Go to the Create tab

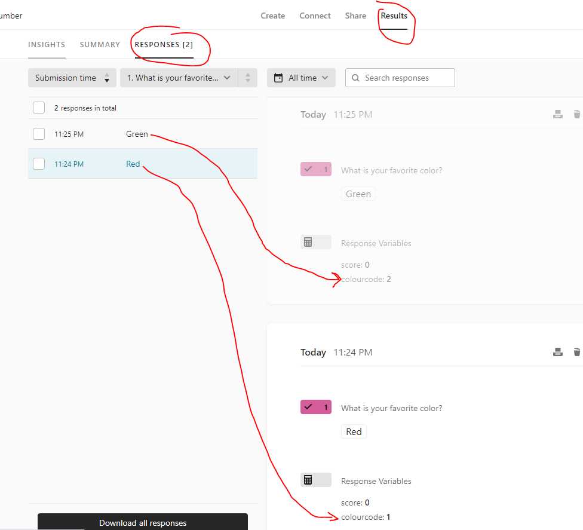pos(272,16)
